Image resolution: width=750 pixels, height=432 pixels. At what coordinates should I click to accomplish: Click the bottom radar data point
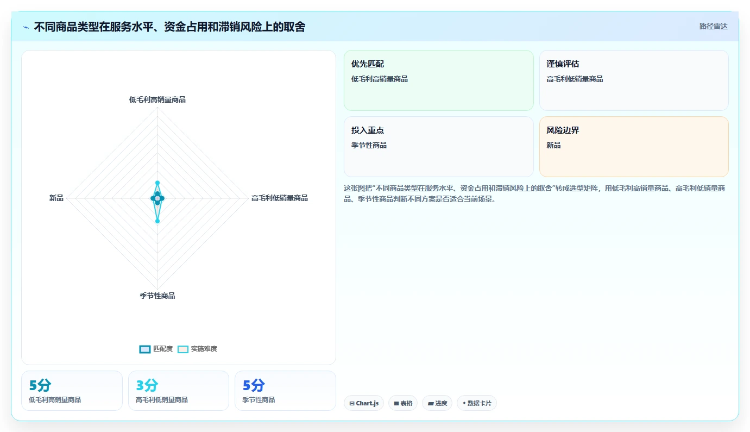tap(157, 221)
